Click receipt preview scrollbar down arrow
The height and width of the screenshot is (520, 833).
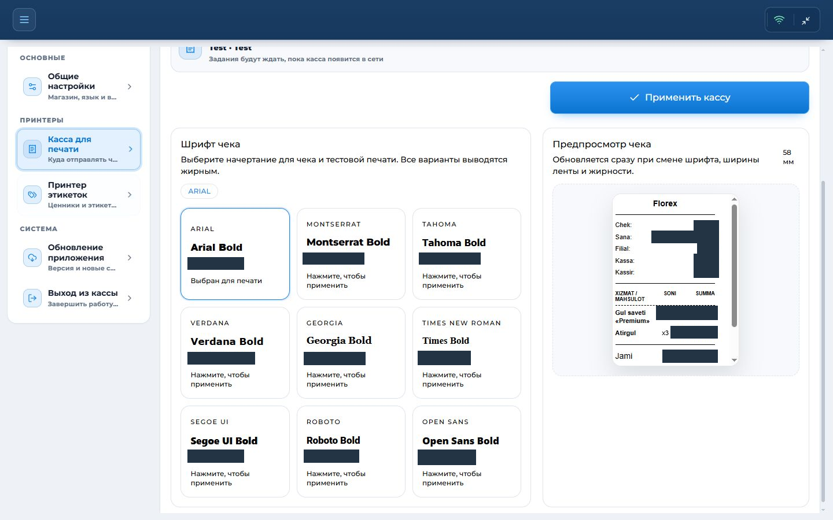734,360
